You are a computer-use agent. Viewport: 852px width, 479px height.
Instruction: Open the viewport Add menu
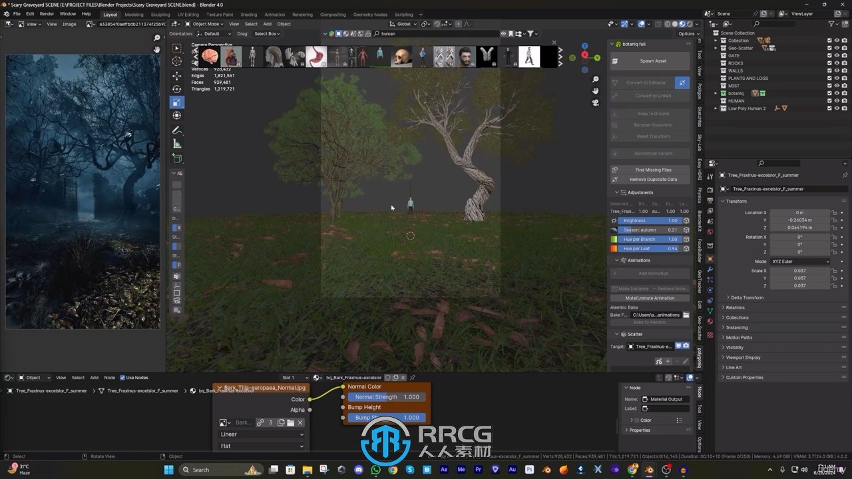pyautogui.click(x=267, y=24)
